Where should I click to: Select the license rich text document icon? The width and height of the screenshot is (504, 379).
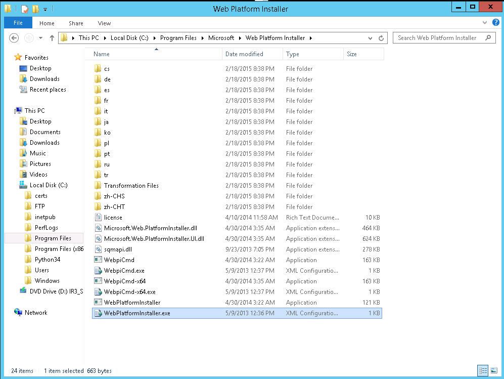[98, 218]
